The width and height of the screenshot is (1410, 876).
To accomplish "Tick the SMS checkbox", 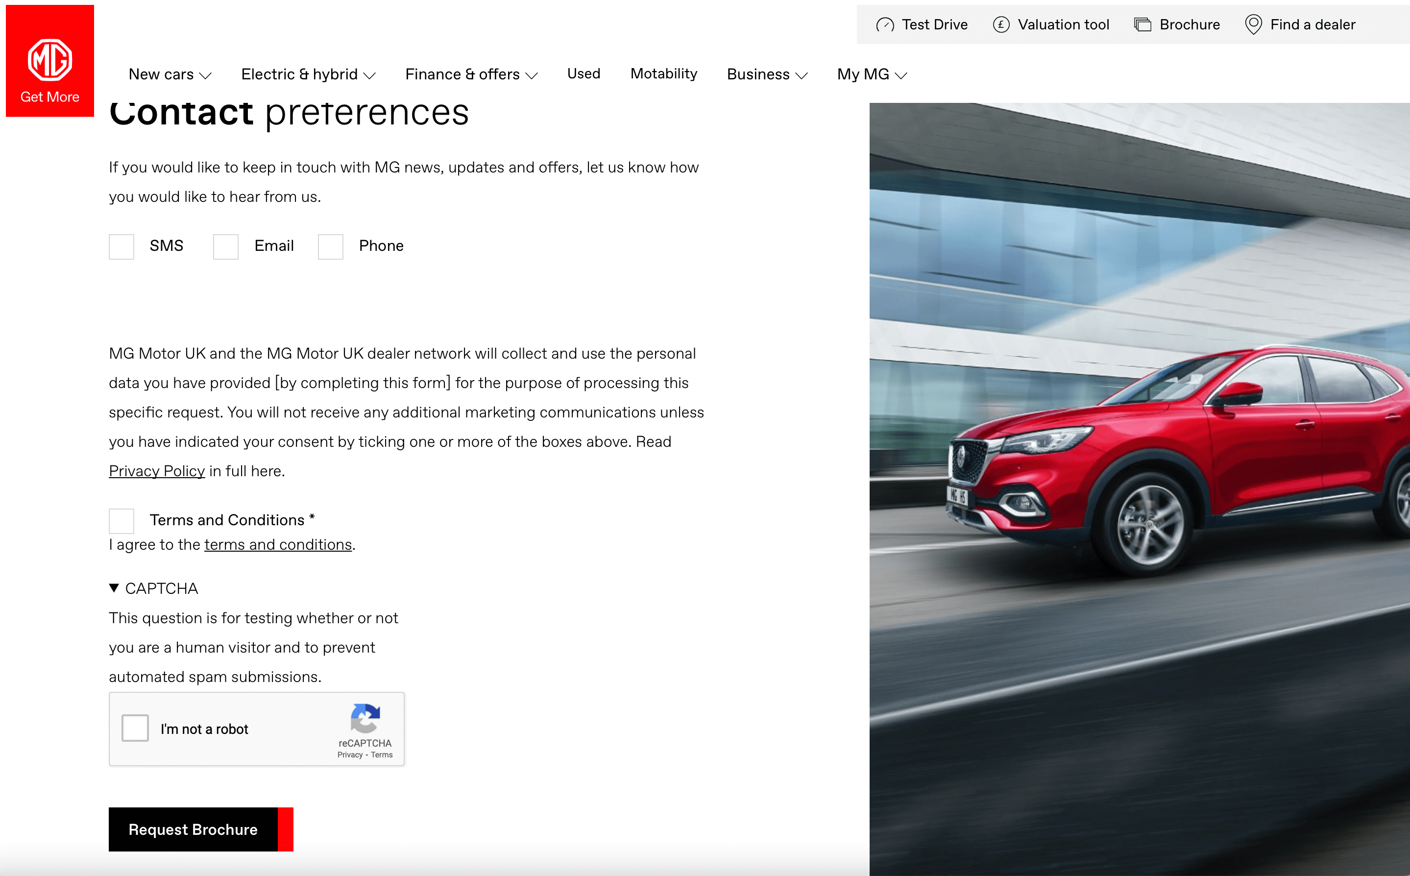I will (122, 247).
